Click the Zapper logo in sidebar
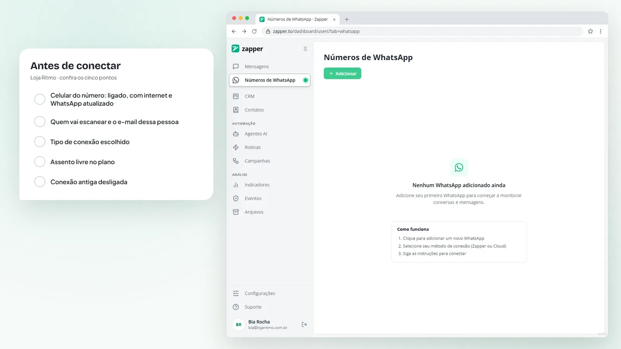This screenshot has height=349, width=621. pyautogui.click(x=247, y=48)
